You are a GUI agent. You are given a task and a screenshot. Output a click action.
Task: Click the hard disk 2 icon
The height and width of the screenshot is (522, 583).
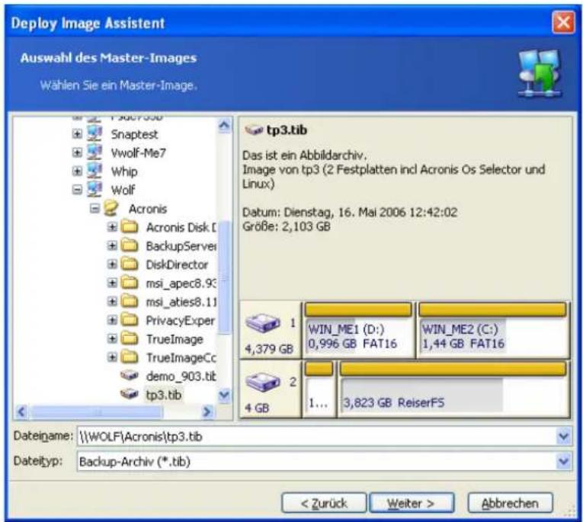263,382
